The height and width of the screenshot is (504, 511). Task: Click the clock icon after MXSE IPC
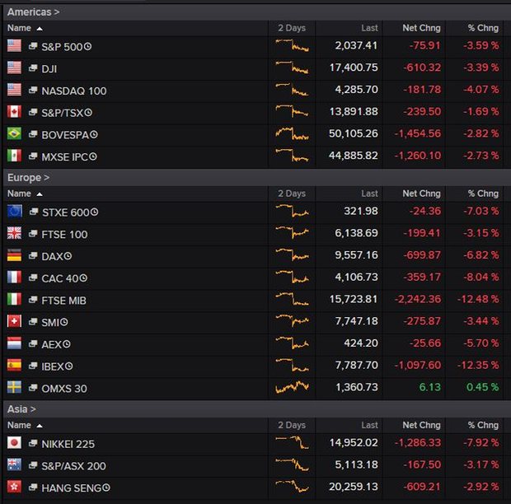(x=93, y=156)
